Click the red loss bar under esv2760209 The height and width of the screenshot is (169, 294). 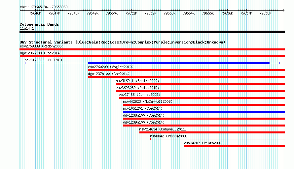[x=186, y=70]
